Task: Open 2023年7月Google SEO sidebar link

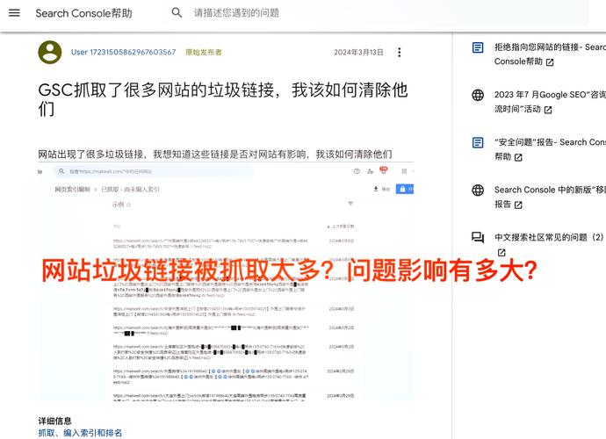Action: [550, 102]
